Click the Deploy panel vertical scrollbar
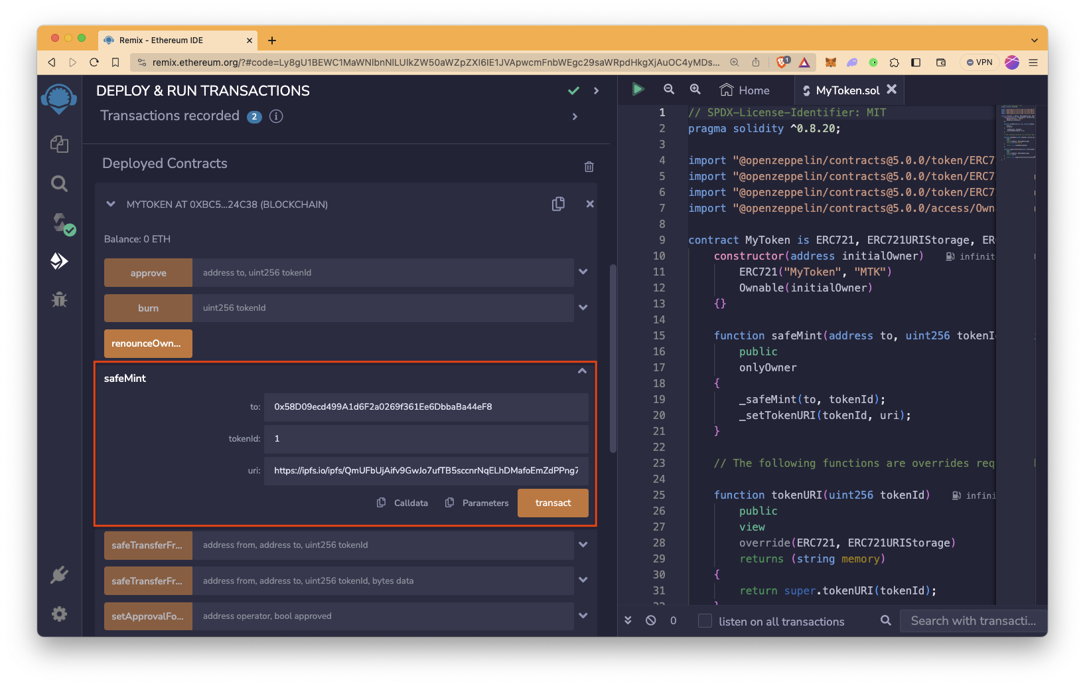 613,359
